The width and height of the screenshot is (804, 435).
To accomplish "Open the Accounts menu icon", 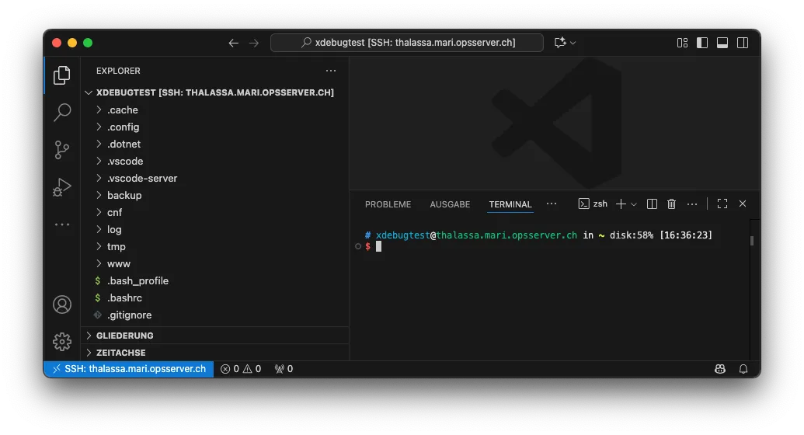I will [x=62, y=304].
